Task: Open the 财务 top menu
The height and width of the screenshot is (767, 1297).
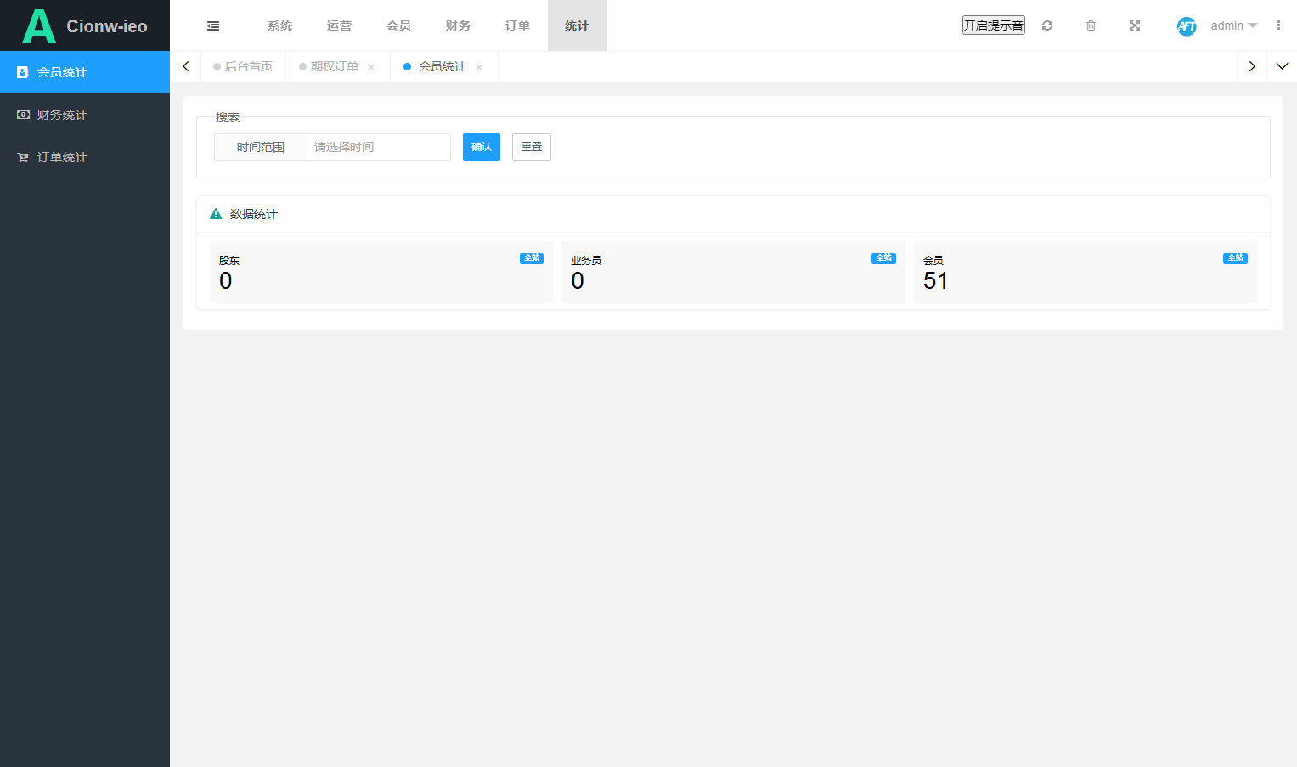Action: pos(458,25)
